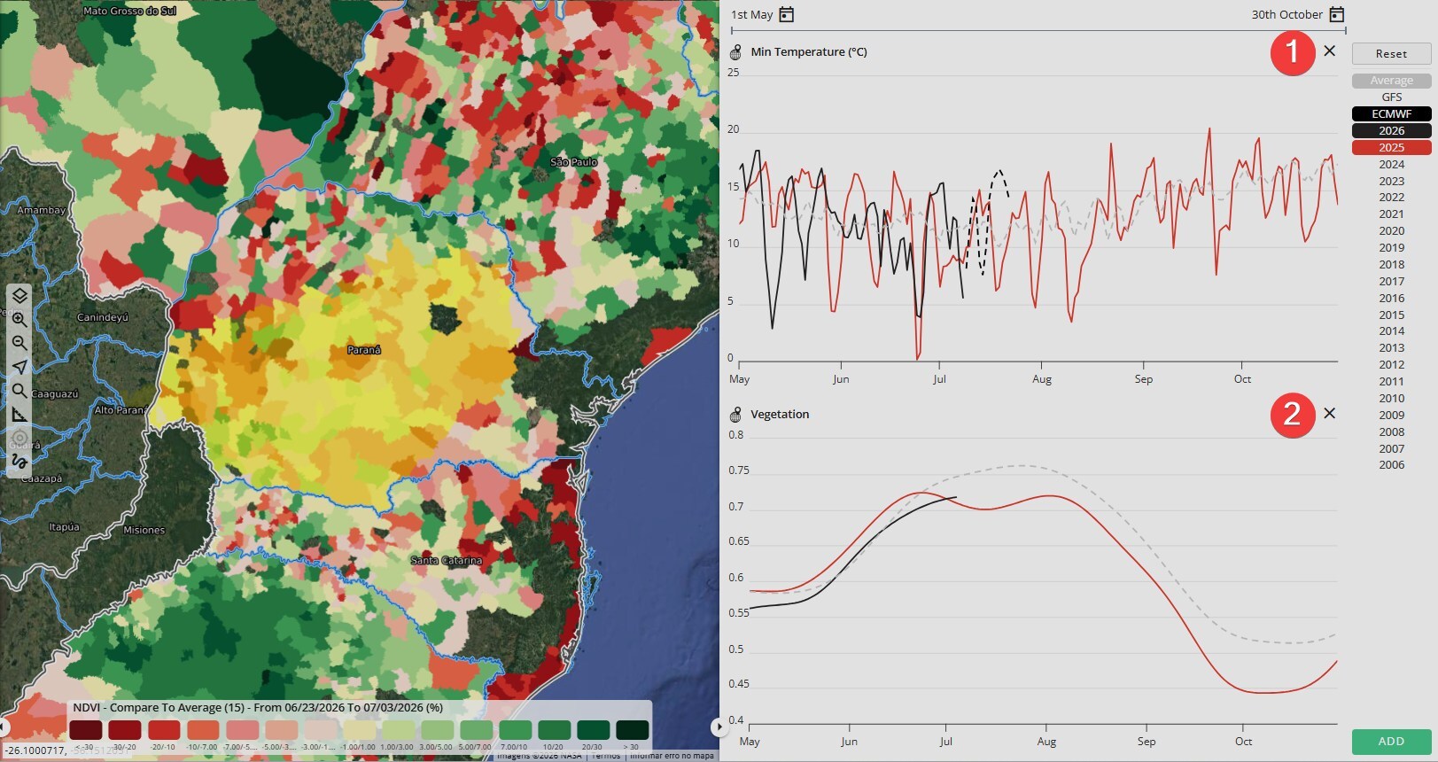
Task: Enable the 2024 year series
Action: (x=1391, y=164)
